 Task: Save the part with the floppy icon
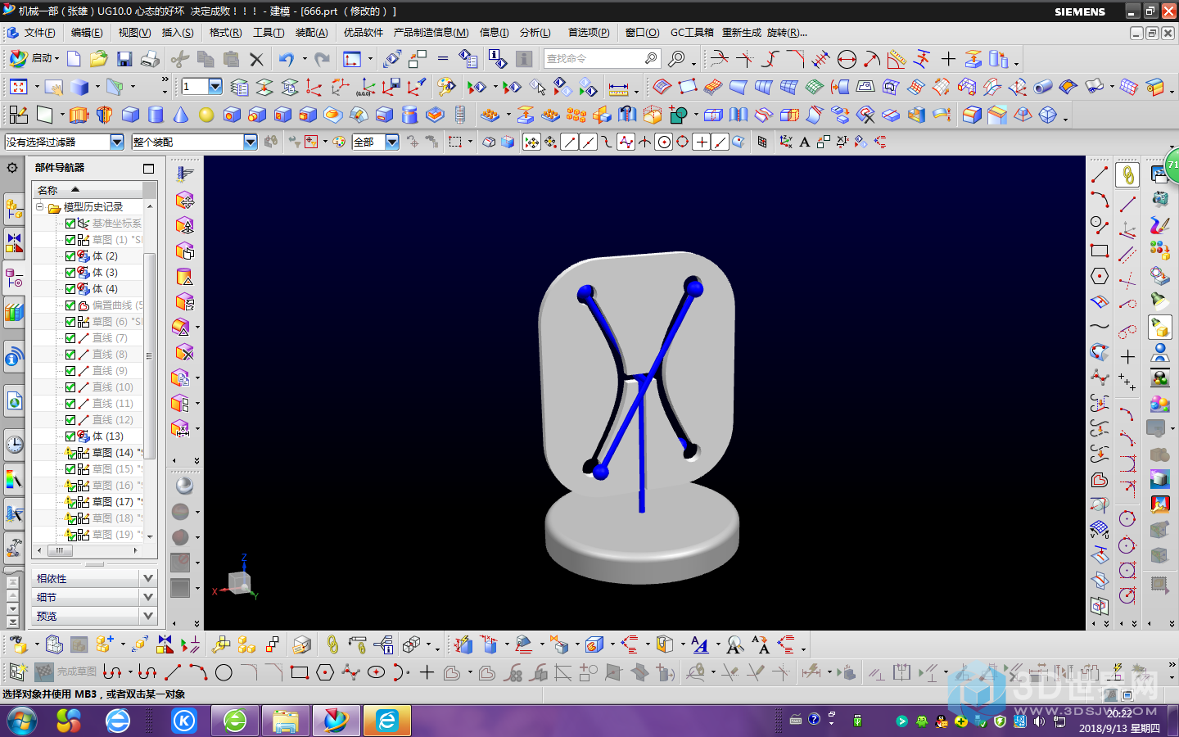coord(124,59)
